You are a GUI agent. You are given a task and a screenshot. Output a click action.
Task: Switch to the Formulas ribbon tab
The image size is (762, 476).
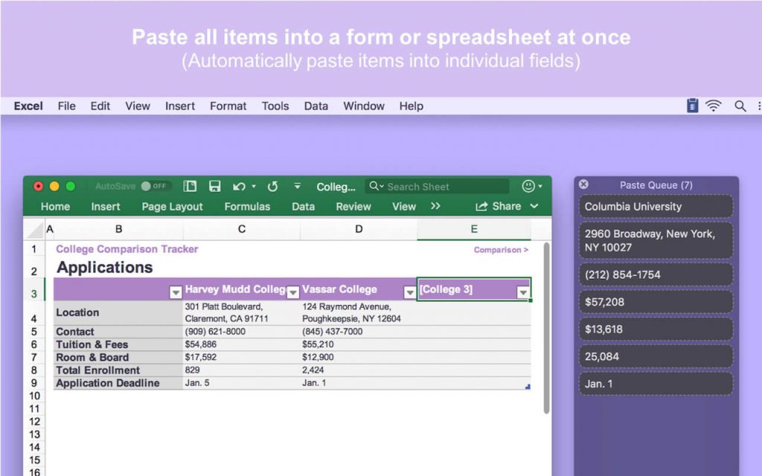tap(247, 206)
